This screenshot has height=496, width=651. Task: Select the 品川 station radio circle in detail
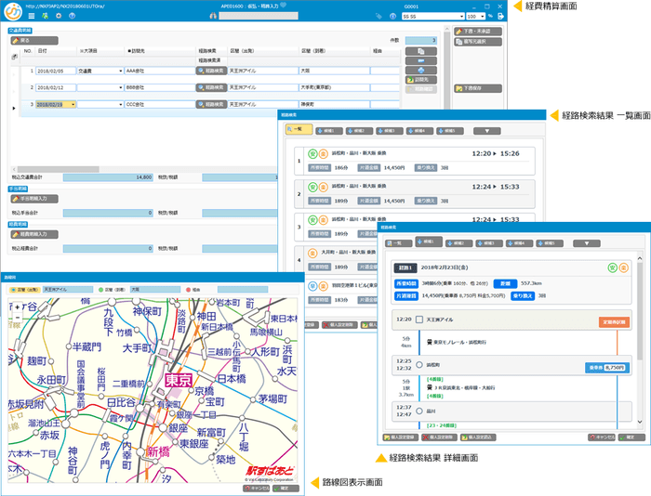420,409
